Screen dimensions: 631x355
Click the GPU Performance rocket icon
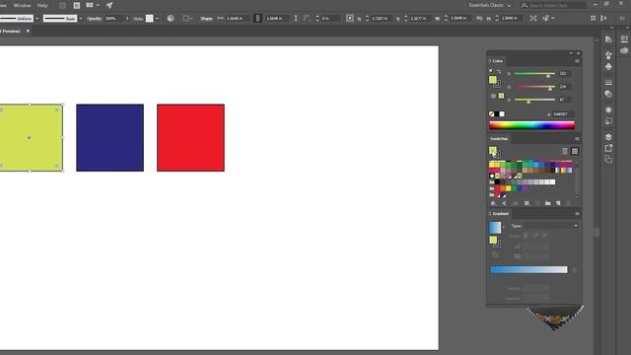[109, 5]
